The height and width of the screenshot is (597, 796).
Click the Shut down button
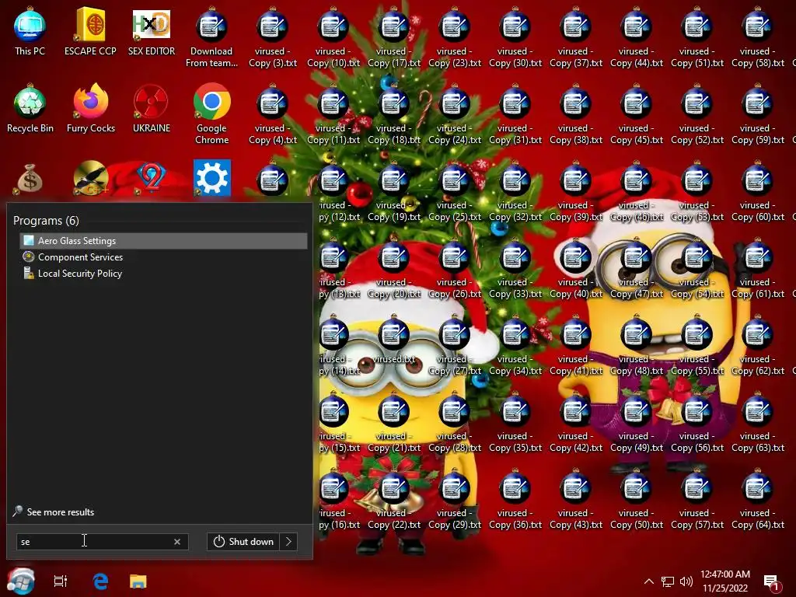click(x=243, y=542)
